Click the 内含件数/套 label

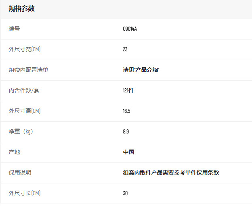(24, 91)
